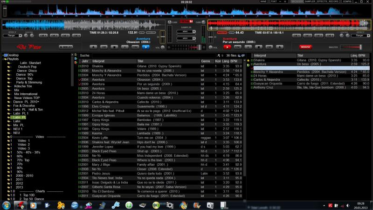Image resolution: width=373 pixels, height=210 pixels.
Task: Open the lower sampler slot dropdown
Action: click(x=194, y=38)
